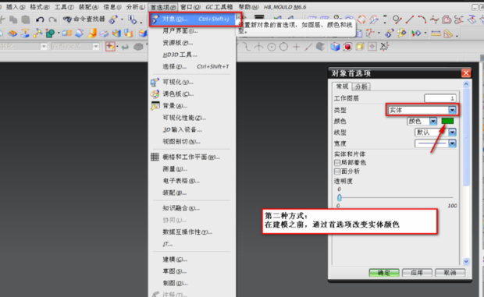Click the green color swatch

[447, 121]
